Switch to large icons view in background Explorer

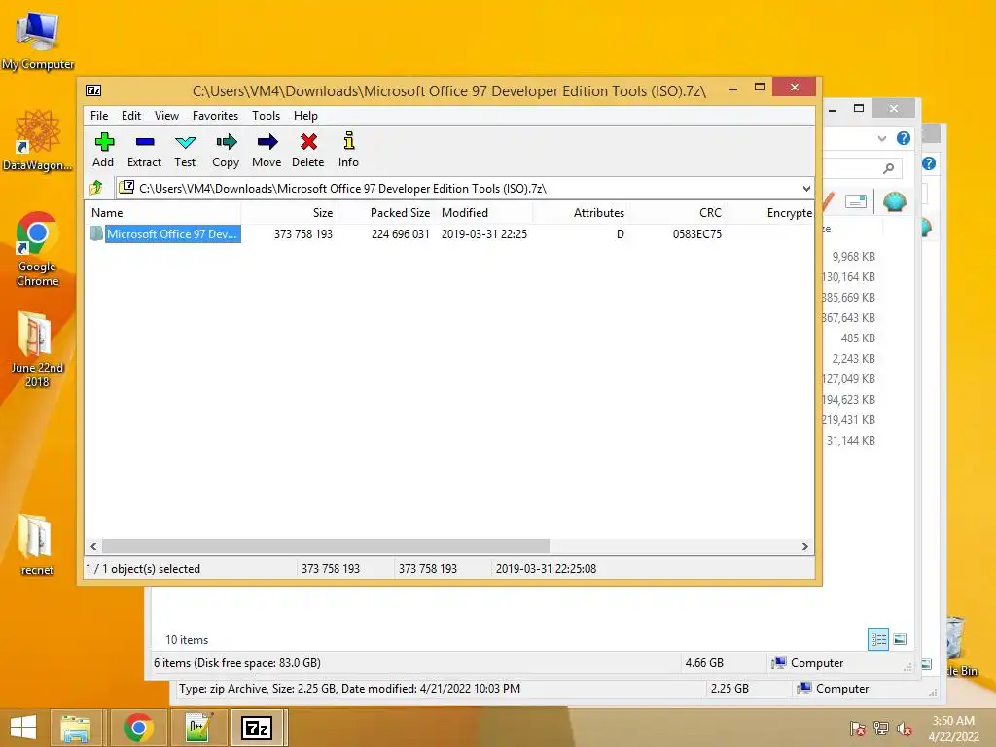(900, 639)
